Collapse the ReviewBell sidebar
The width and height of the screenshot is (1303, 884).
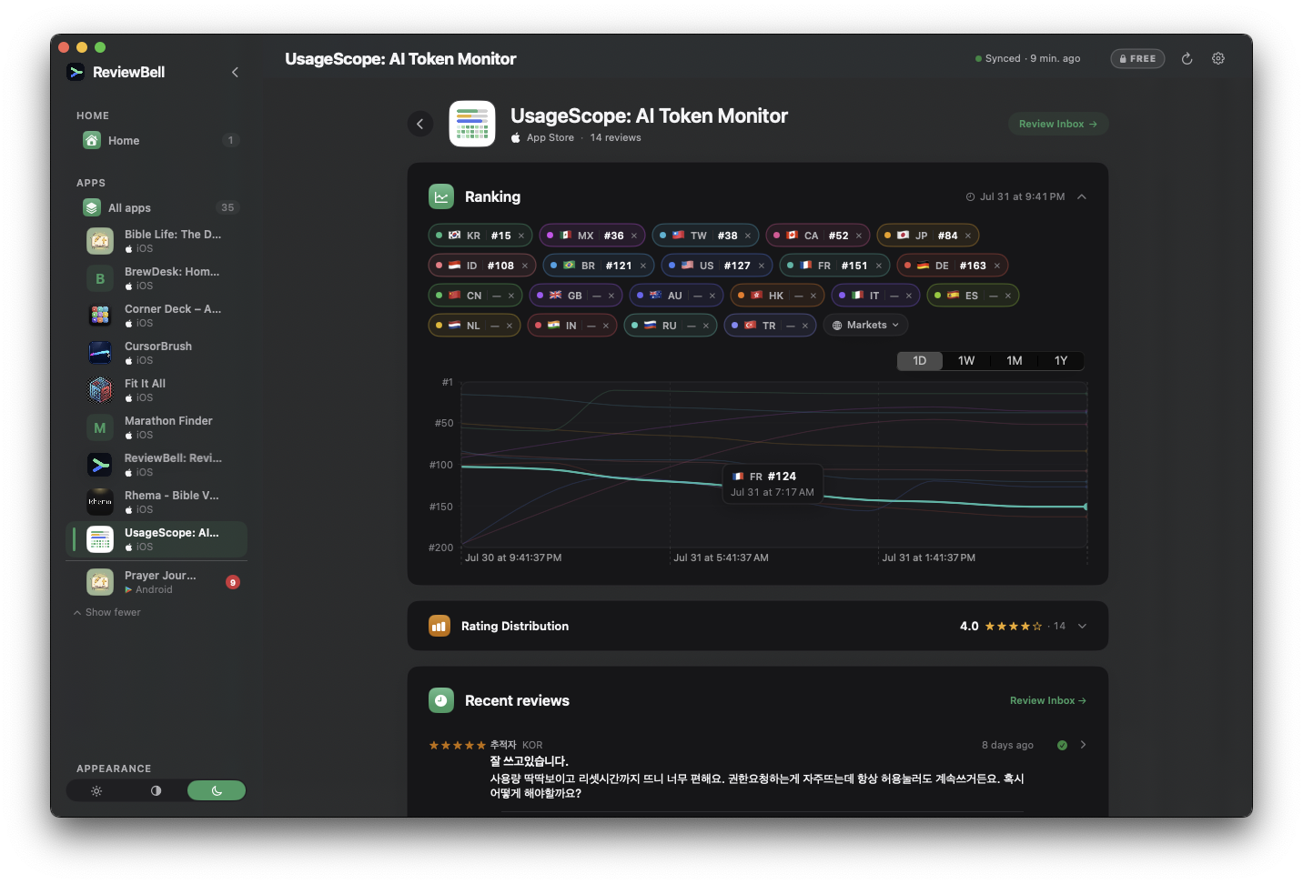click(235, 72)
